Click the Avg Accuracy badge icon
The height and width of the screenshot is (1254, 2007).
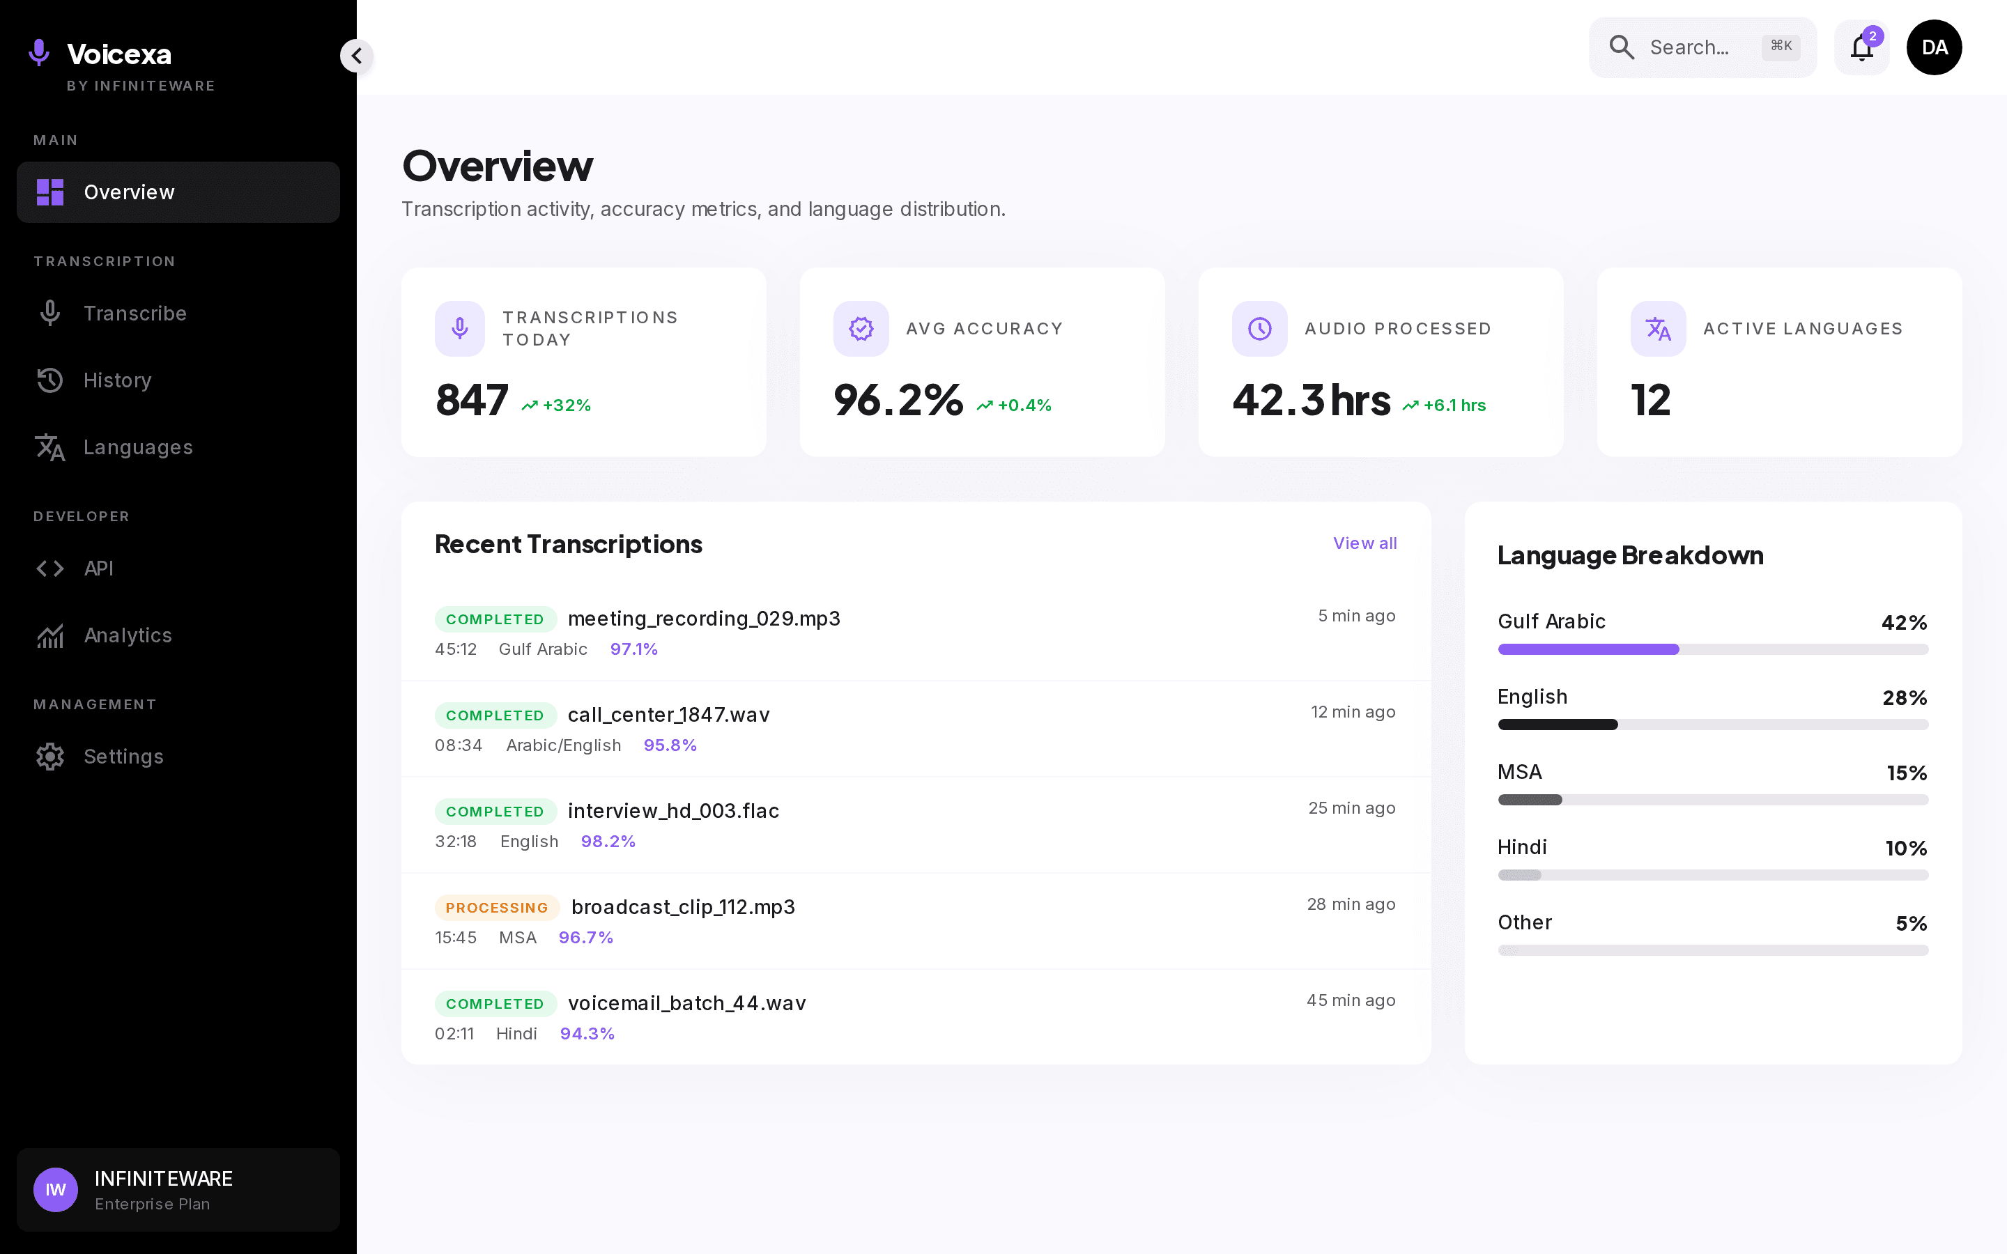click(x=861, y=328)
